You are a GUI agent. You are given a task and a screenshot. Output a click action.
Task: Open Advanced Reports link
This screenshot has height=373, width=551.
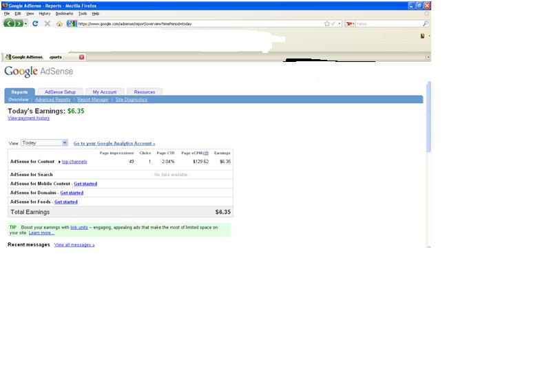pyautogui.click(x=53, y=100)
